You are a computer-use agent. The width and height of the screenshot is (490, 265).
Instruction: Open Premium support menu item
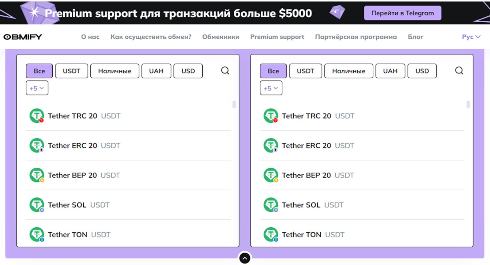pos(277,37)
